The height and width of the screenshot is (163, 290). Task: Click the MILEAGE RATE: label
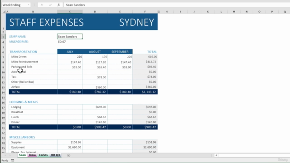tap(19, 42)
